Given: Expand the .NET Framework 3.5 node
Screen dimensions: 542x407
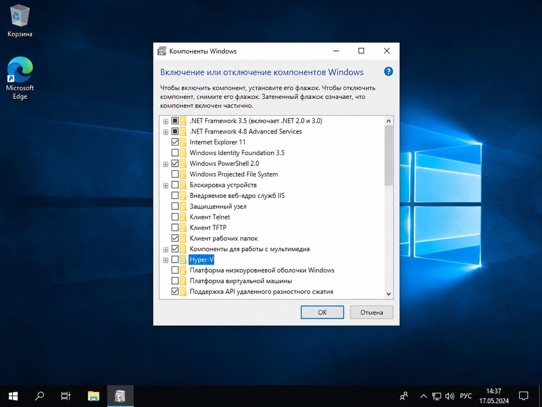Looking at the screenshot, I should (x=165, y=121).
